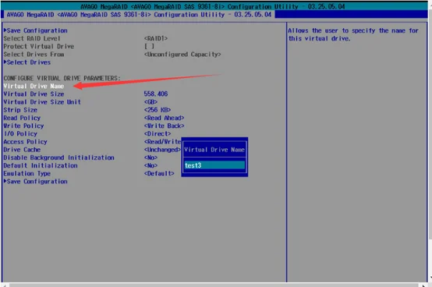Open the Read Ahead read policy dropdown

[x=164, y=118]
